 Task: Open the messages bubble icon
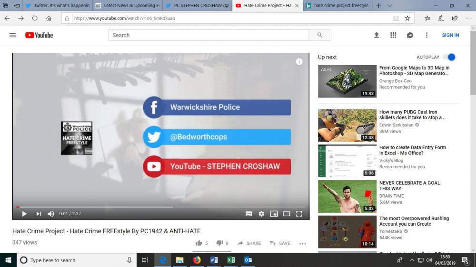point(410,35)
